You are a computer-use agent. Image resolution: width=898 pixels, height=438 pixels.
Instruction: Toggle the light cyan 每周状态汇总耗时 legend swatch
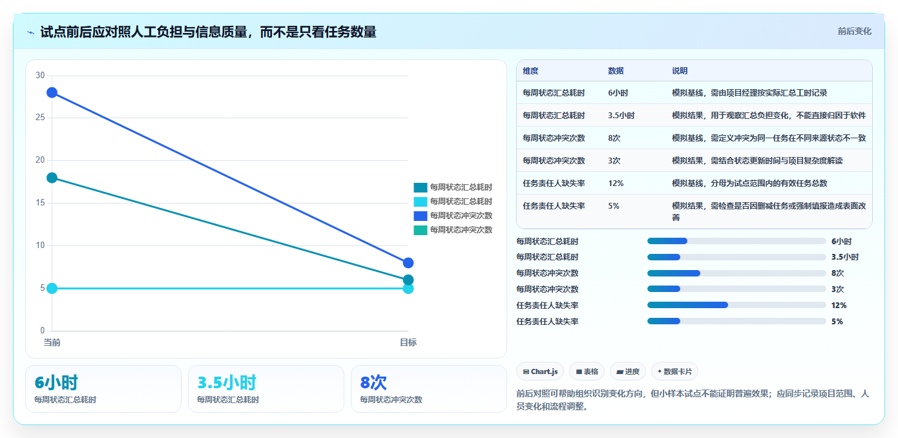421,202
